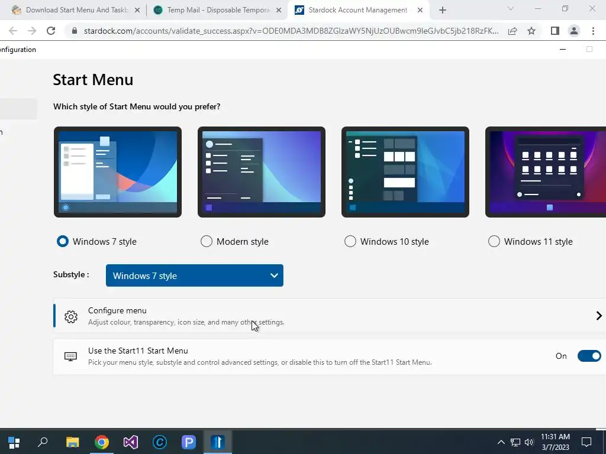This screenshot has height=454, width=606.
Task: Minimize the Start11 configuration window
Action: [563, 50]
